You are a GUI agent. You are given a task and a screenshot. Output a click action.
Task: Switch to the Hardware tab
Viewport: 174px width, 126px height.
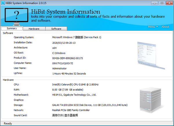click(34, 29)
